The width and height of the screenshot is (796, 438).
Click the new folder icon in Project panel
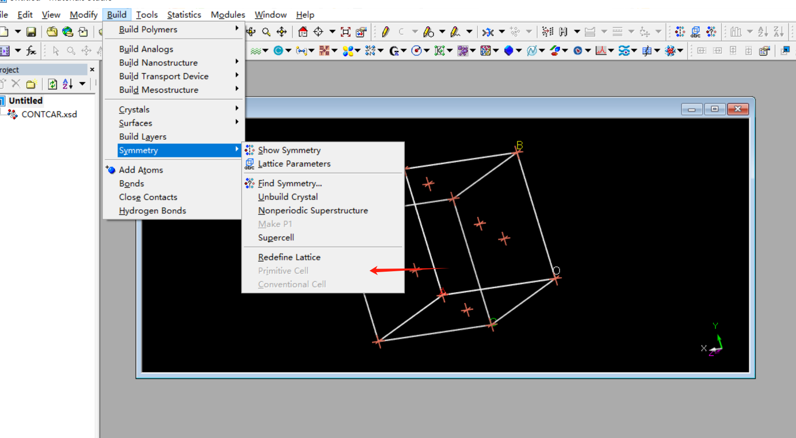point(31,84)
